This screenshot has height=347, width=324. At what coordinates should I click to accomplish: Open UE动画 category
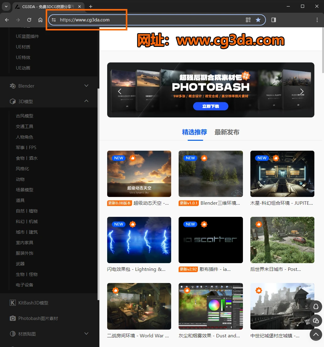click(23, 68)
